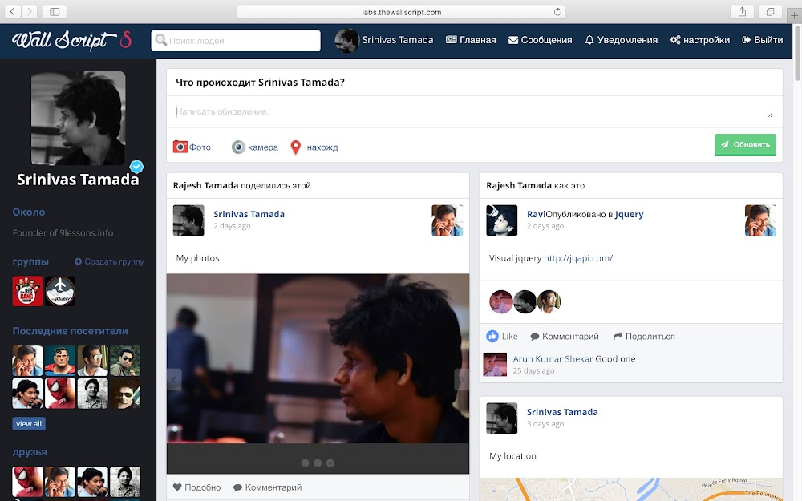The image size is (802, 501).
Task: Go to next photo in slideshow
Action: (461, 380)
